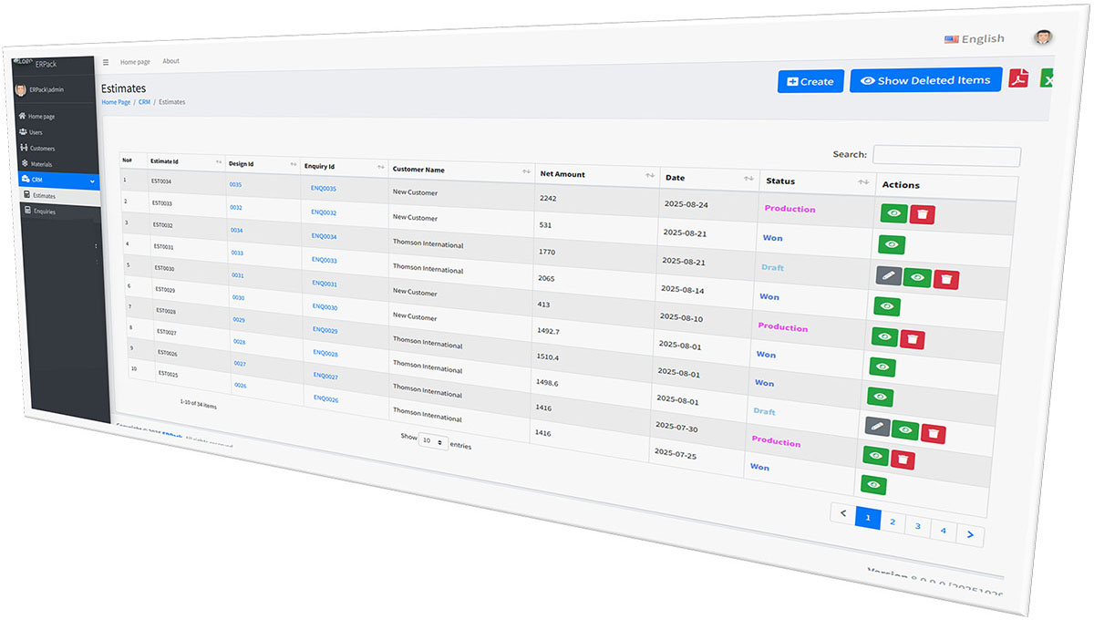Sort the table by the Net Amount column
Viewport: 1094px width, 620px height.
pos(649,175)
